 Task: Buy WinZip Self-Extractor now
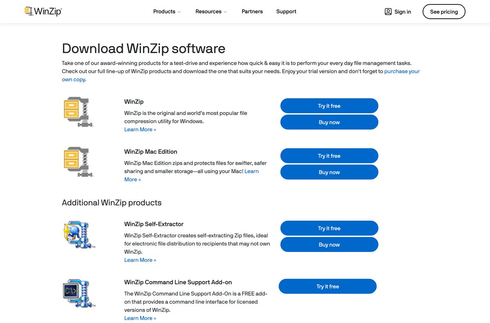(x=329, y=245)
